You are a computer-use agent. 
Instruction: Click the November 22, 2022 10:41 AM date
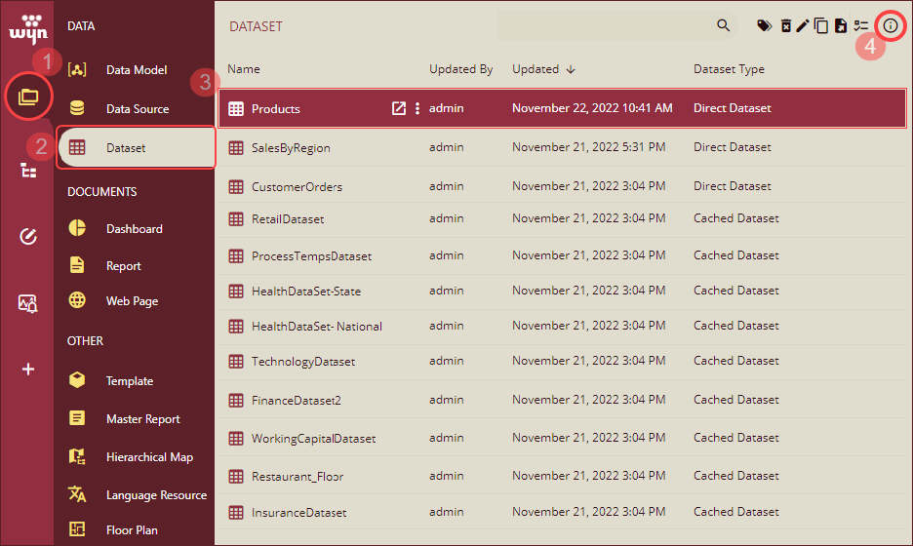[592, 108]
